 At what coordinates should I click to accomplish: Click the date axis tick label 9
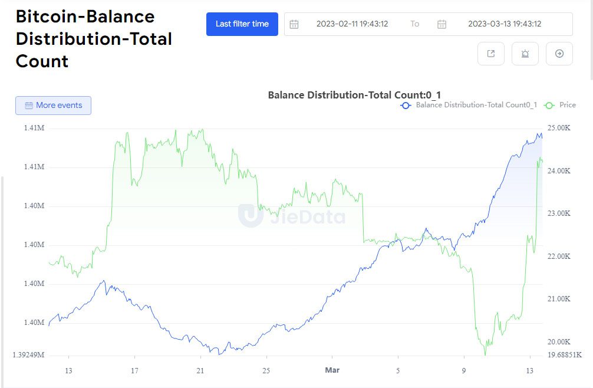464,370
